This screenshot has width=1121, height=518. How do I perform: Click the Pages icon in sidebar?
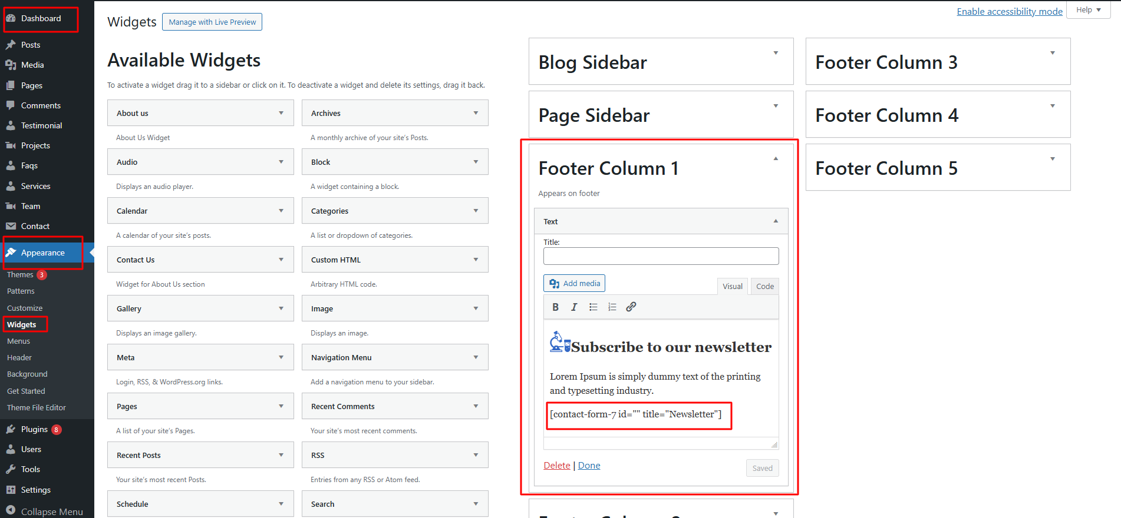(11, 85)
